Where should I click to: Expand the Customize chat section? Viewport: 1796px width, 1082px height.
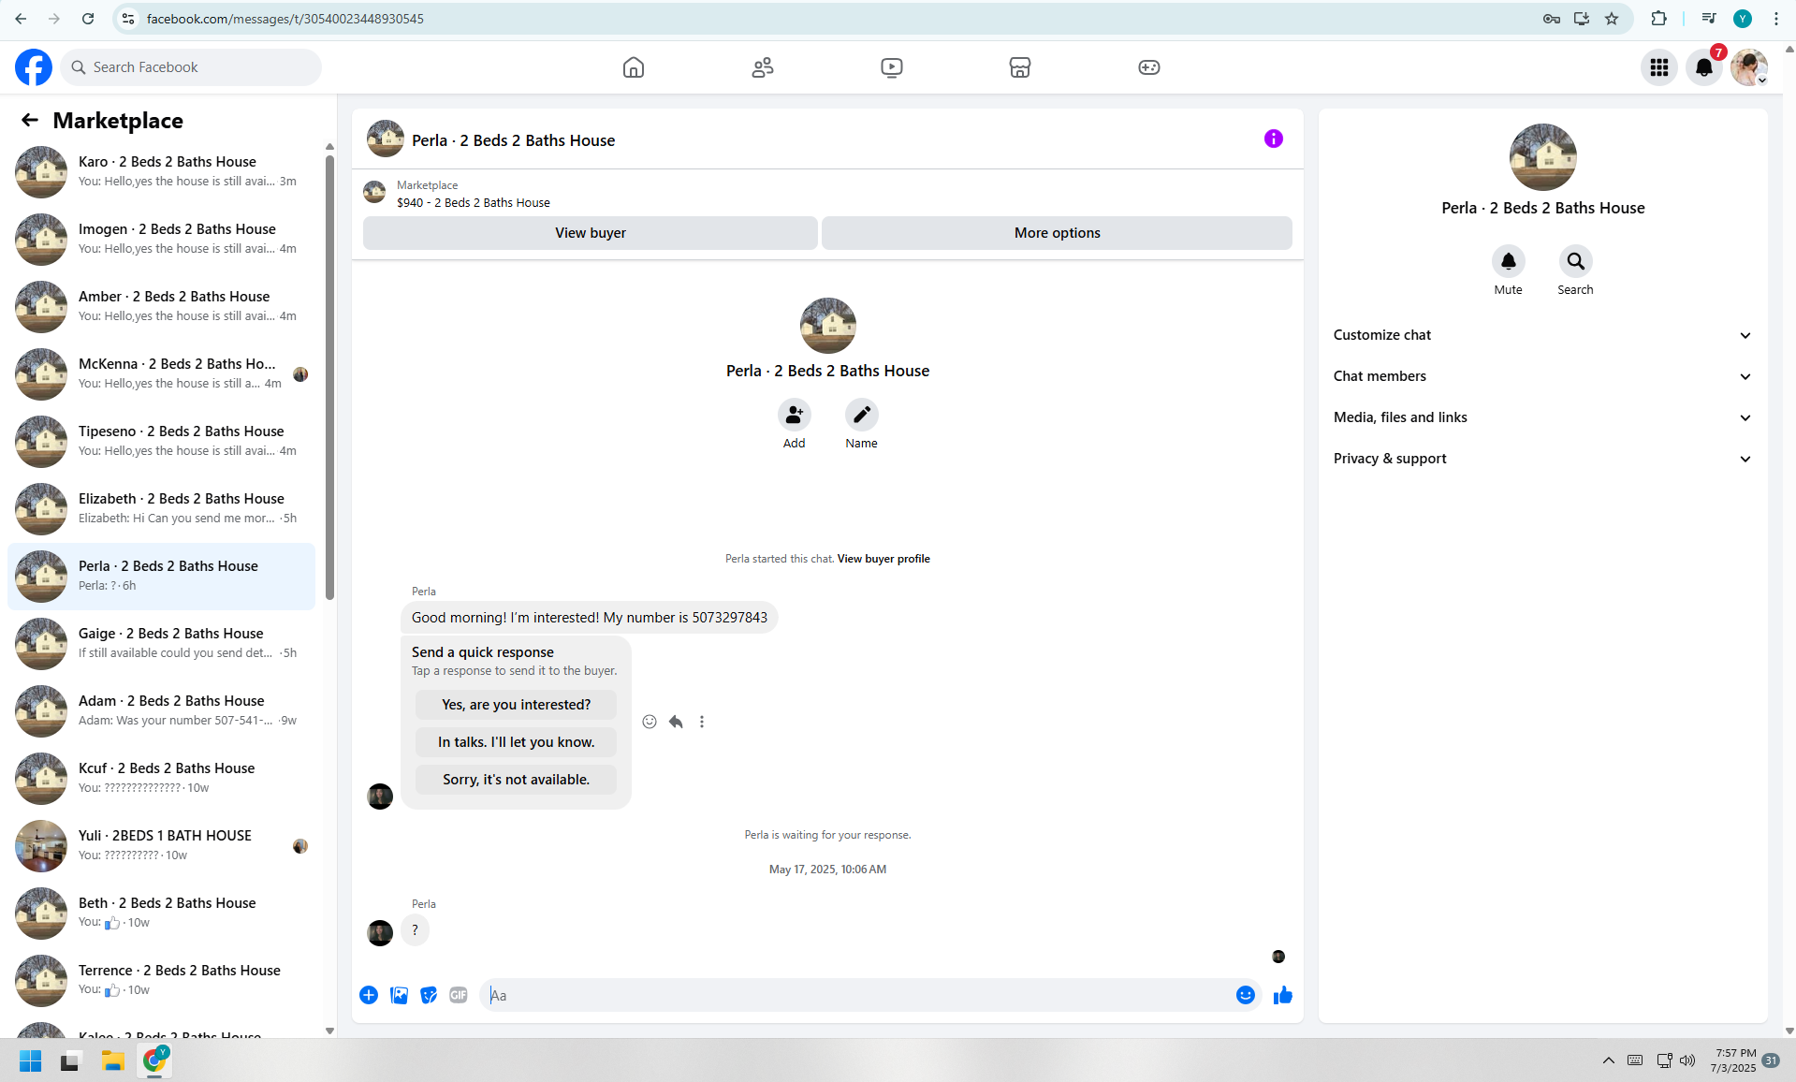tap(1542, 335)
